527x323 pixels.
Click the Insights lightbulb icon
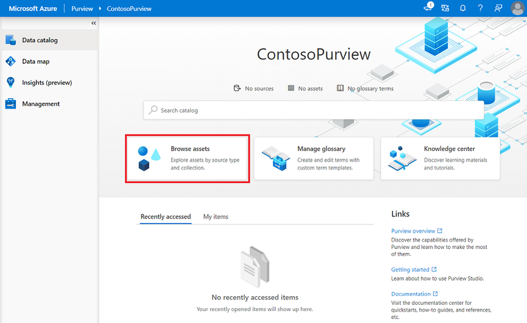pos(11,82)
